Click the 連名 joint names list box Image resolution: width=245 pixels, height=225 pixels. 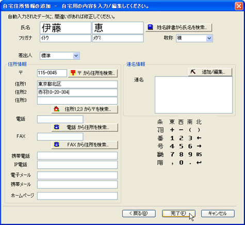[x=193, y=95]
